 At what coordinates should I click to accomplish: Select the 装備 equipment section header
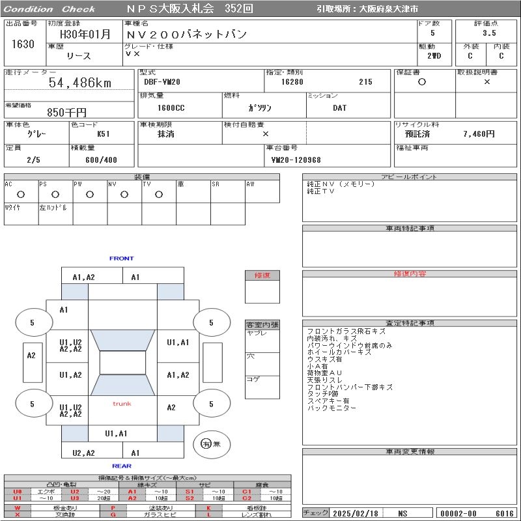click(x=142, y=177)
